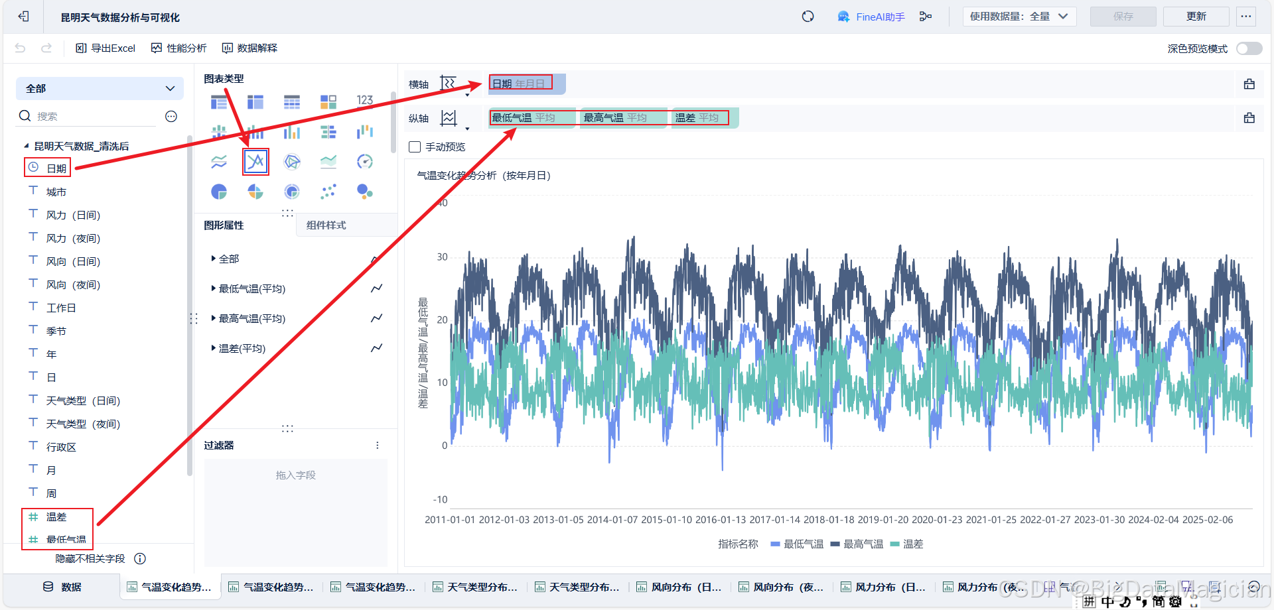Select the gauge dashboard chart icon

365,162
